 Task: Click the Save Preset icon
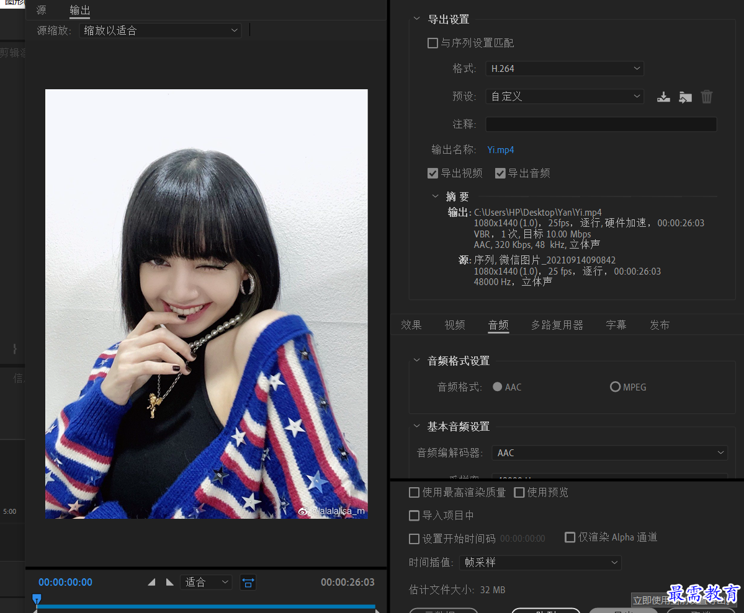(x=663, y=97)
